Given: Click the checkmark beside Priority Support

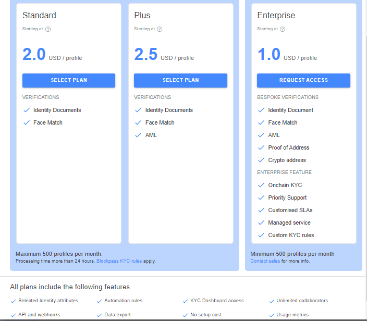Looking at the screenshot, I should click(x=261, y=197).
